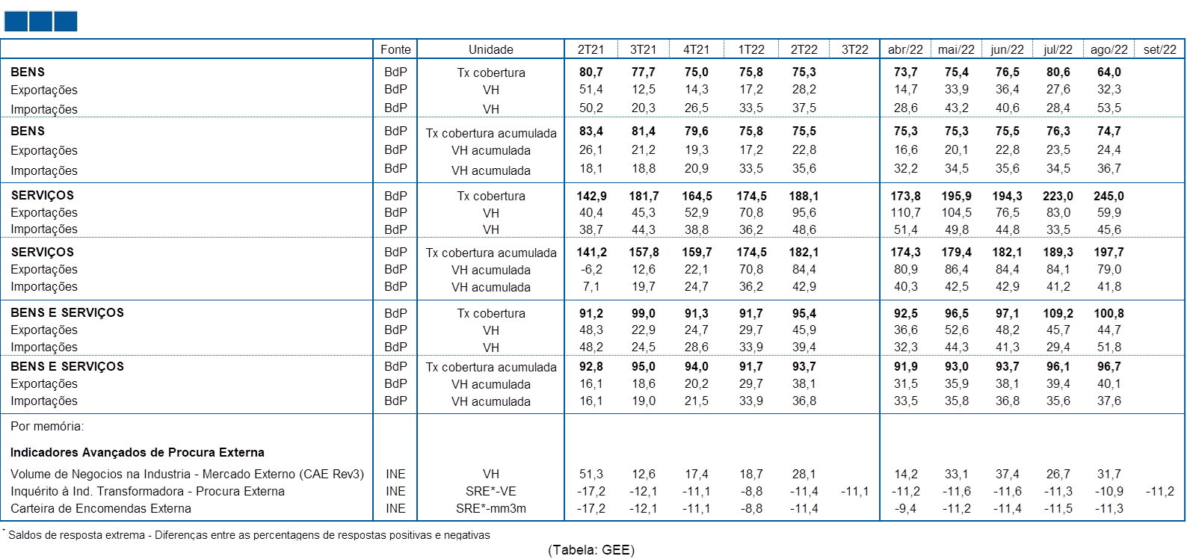The height and width of the screenshot is (559, 1187).
Task: Click the set/22 column header
Action: pyautogui.click(x=1159, y=49)
